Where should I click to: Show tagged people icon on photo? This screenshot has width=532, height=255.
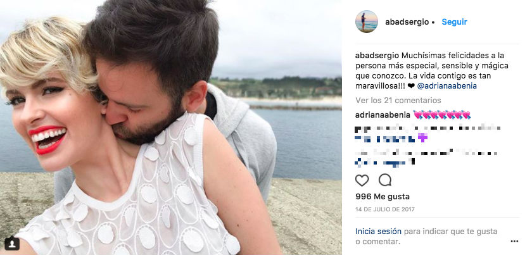point(11,243)
